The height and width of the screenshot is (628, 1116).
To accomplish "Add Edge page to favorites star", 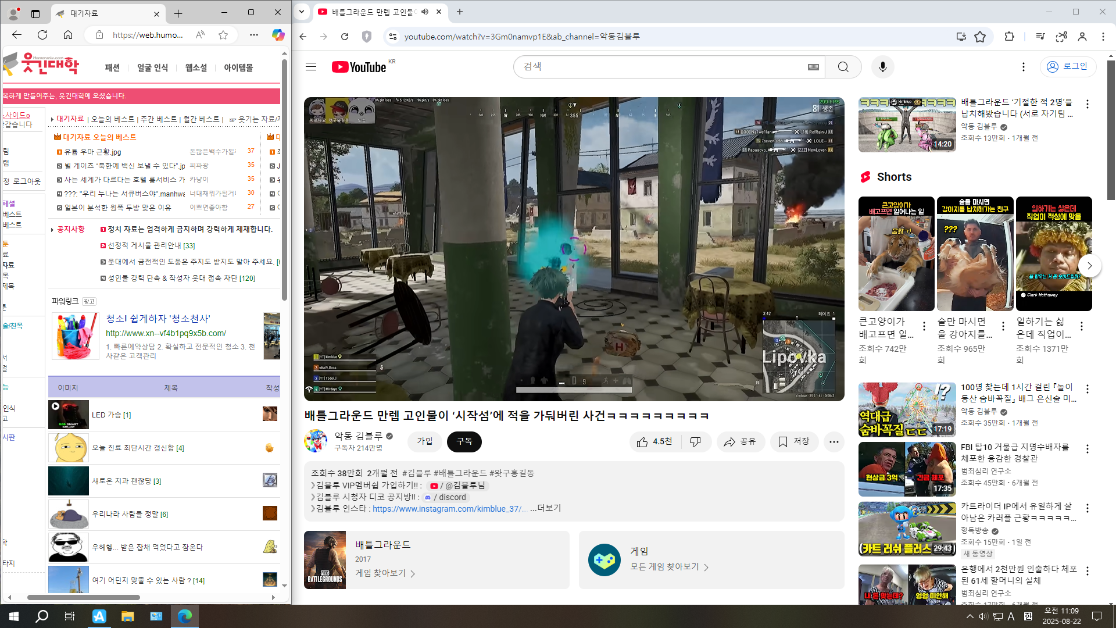I will pos(223,35).
